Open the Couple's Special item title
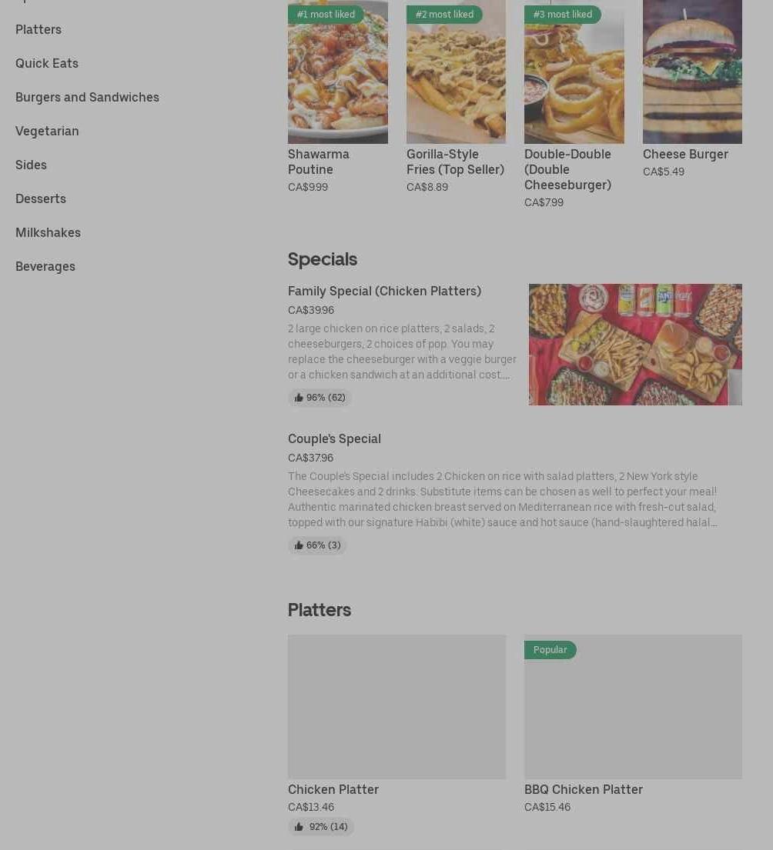Screen dimensions: 773x850 [x=334, y=439]
